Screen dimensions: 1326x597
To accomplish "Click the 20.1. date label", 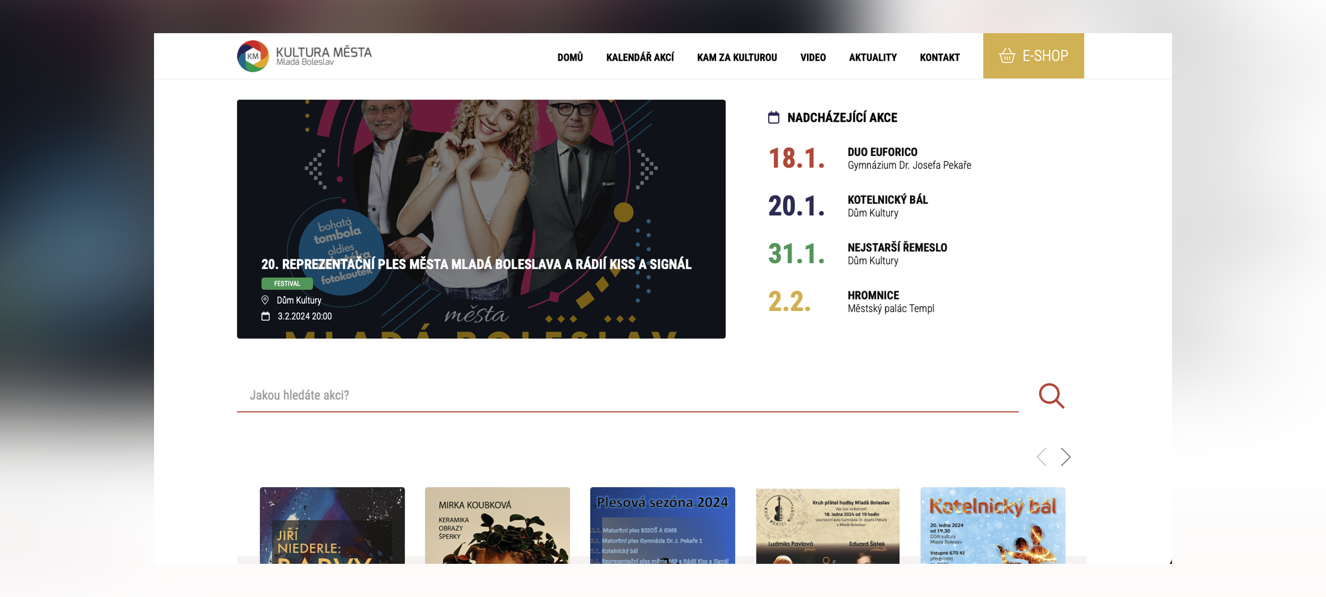I will coord(796,206).
